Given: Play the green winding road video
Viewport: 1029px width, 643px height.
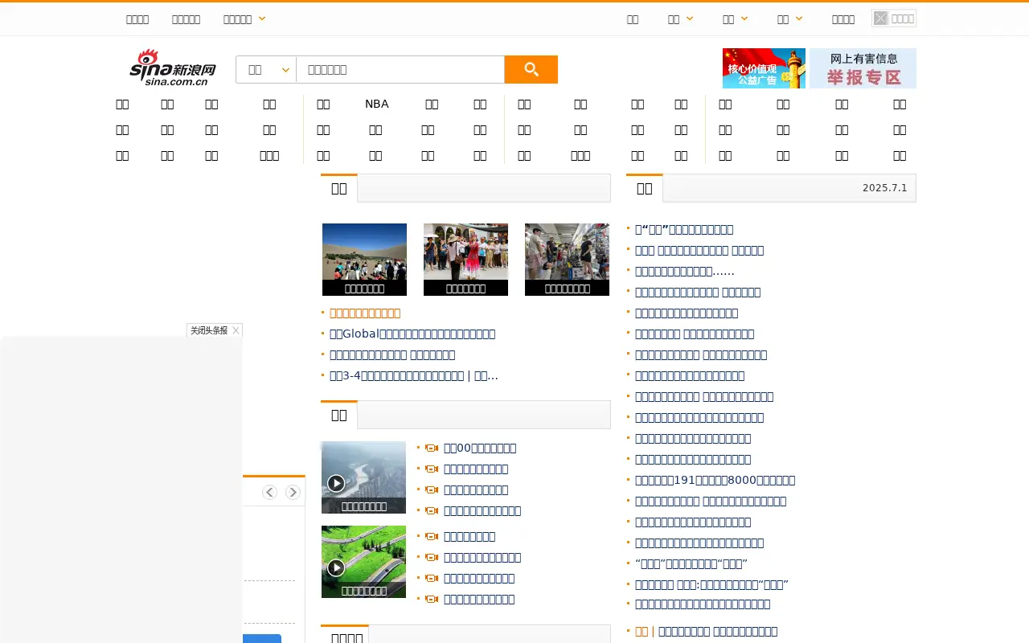Looking at the screenshot, I should [x=363, y=562].
